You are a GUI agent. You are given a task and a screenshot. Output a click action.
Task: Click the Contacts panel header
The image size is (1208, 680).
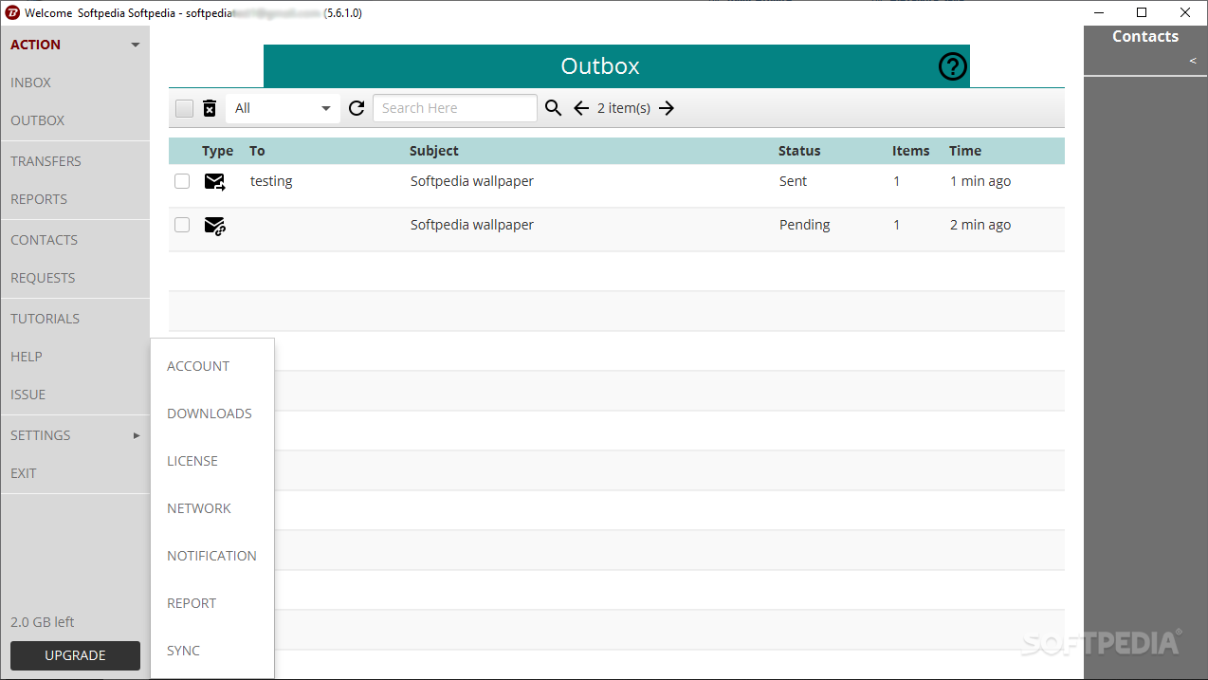tap(1145, 36)
